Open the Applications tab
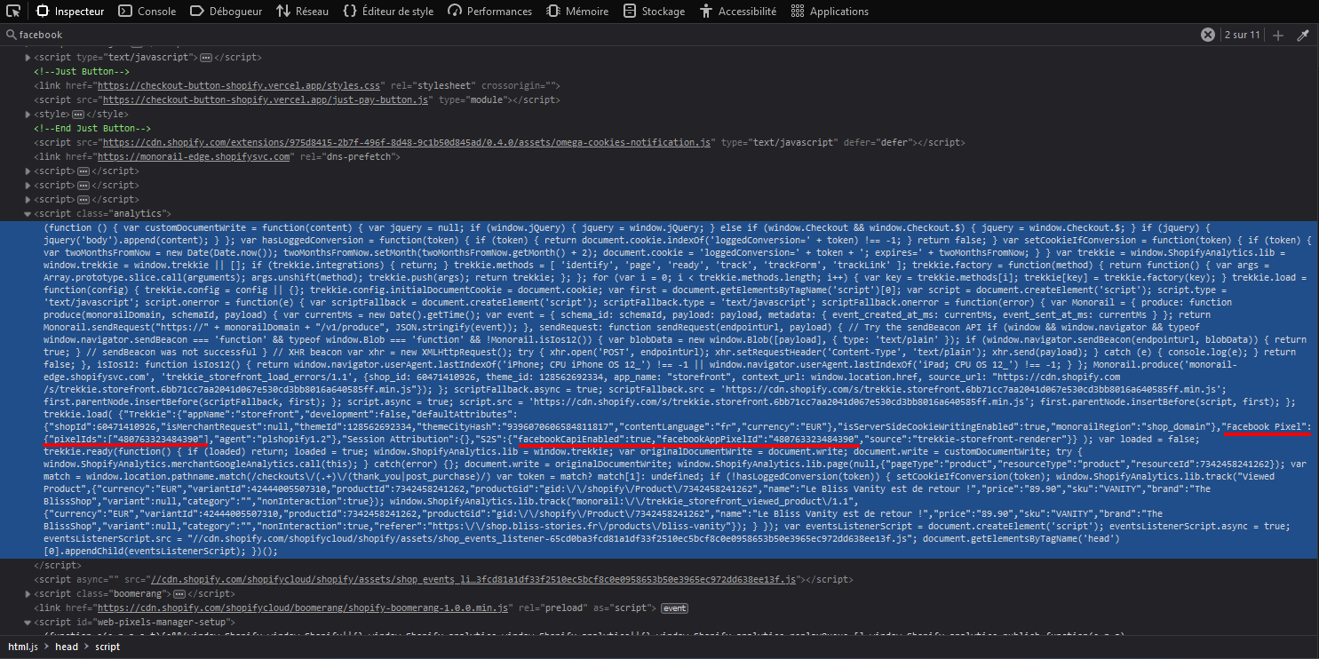This screenshot has width=1319, height=659. click(830, 12)
